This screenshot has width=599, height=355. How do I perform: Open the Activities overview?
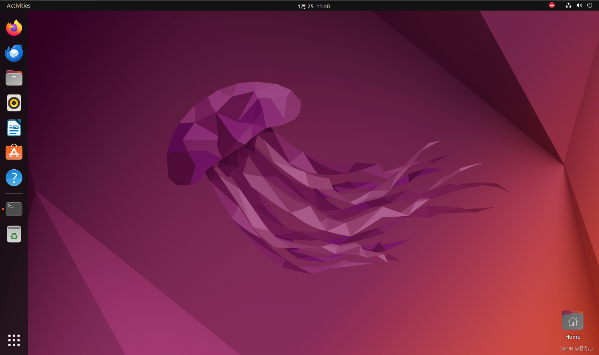coord(19,6)
